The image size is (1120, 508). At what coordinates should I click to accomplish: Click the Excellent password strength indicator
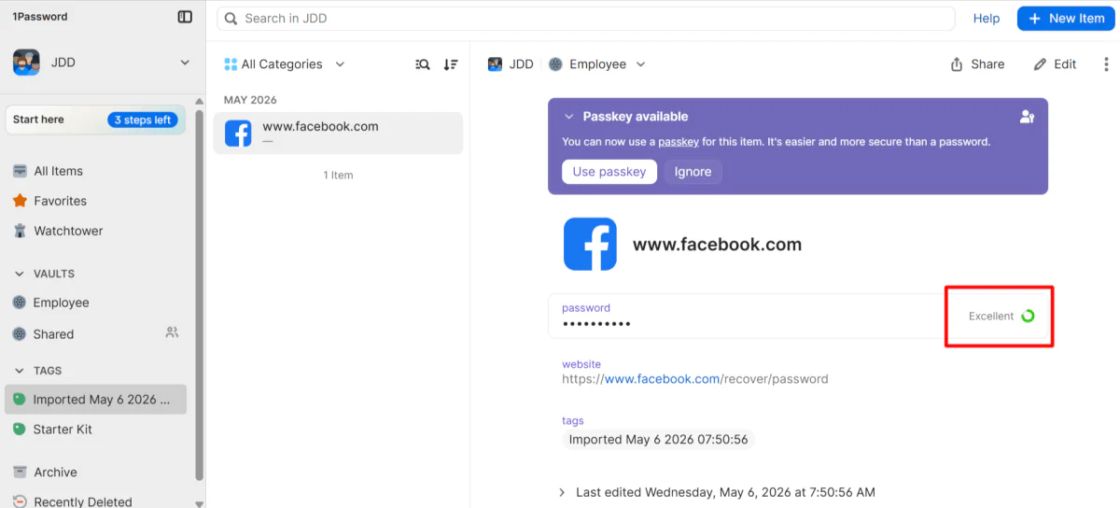[x=1001, y=317]
